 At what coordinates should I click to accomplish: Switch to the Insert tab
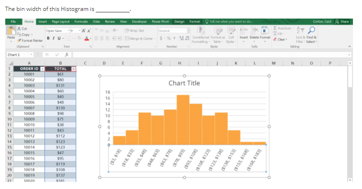43,21
